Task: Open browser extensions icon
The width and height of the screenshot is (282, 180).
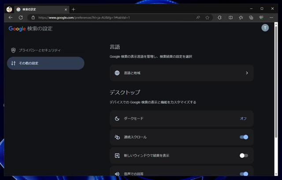Action: pos(219,18)
